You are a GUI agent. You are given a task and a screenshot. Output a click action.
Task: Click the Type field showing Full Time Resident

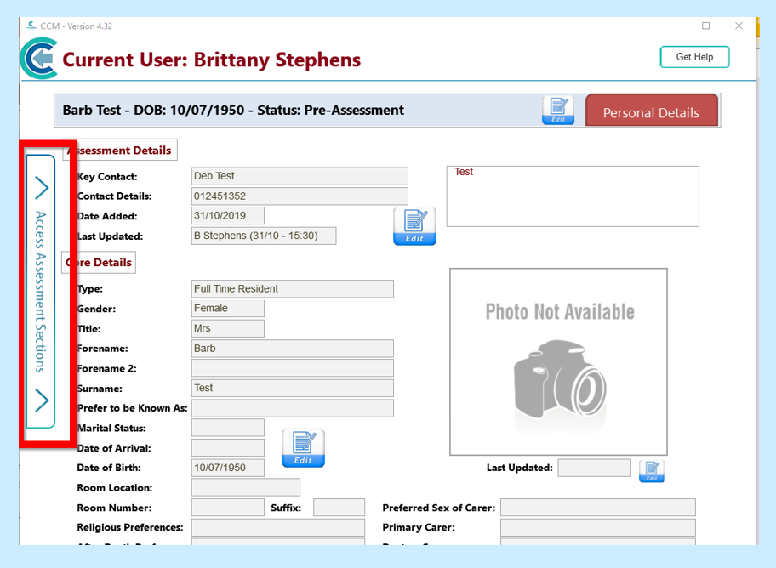coord(292,289)
